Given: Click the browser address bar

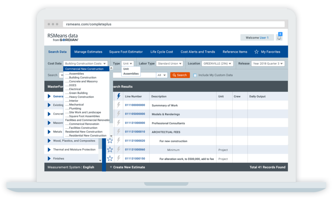Looking at the screenshot, I should (x=173, y=24).
